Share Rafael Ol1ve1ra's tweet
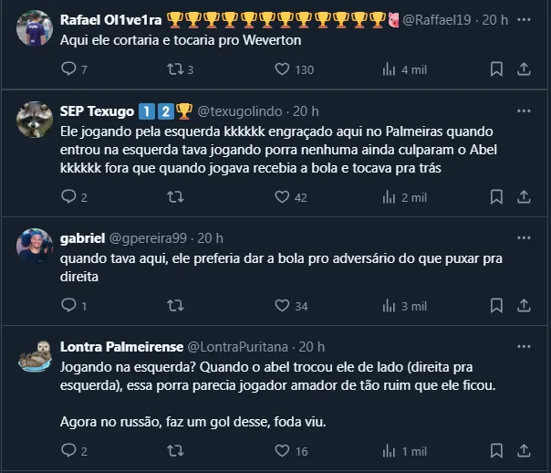Viewport: 551px width, 473px height. [x=525, y=68]
